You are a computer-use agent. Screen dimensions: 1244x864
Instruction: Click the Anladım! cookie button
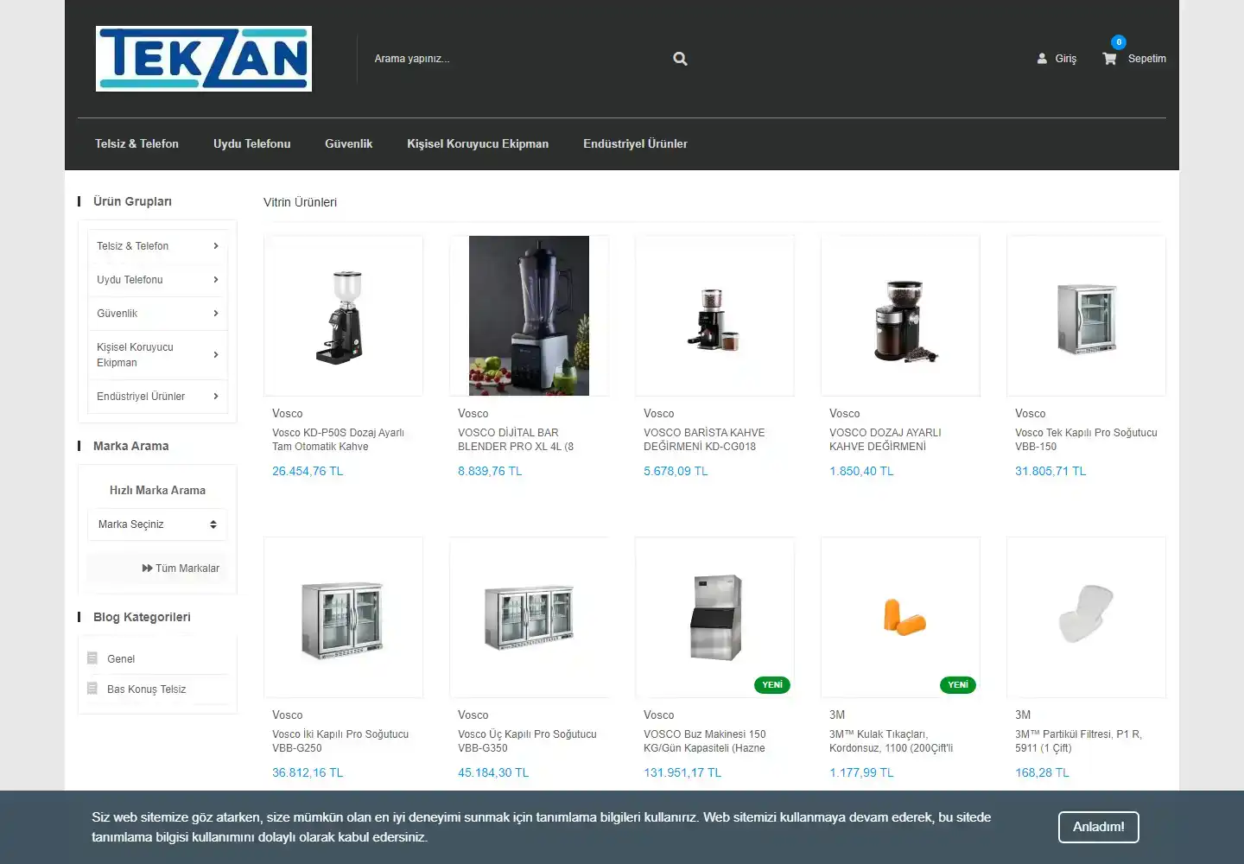[1099, 827]
